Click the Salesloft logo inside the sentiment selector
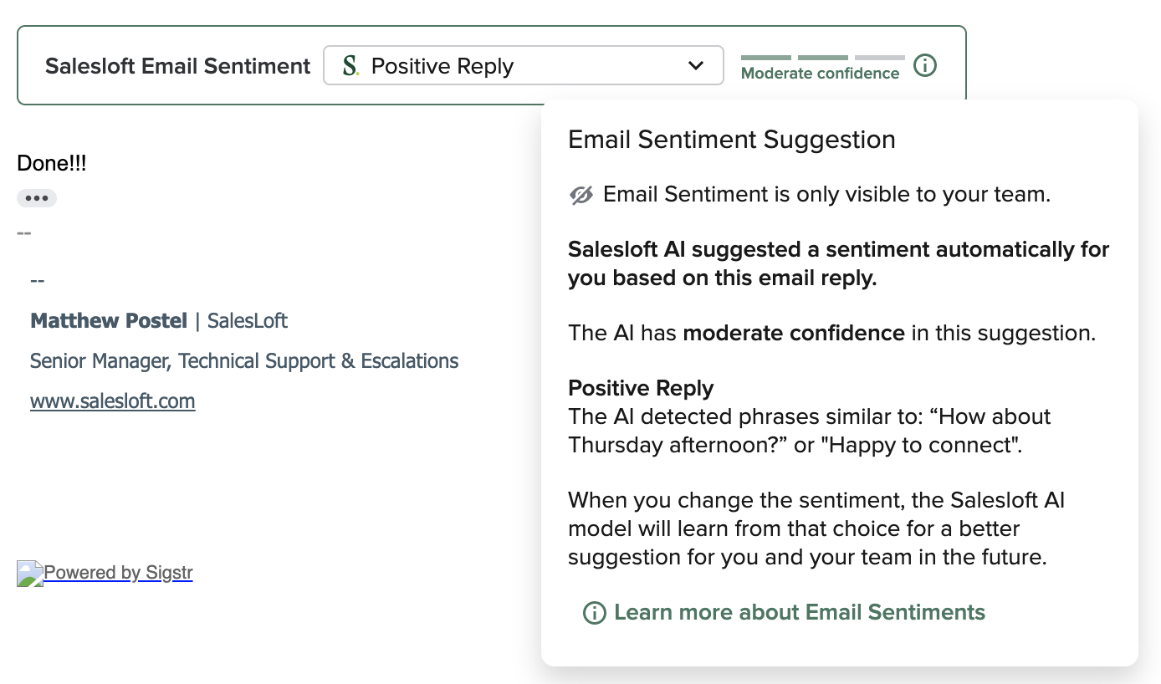The width and height of the screenshot is (1161, 684). click(350, 64)
